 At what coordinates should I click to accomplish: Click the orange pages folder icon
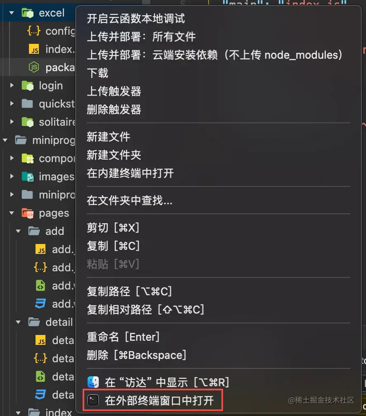click(28, 213)
